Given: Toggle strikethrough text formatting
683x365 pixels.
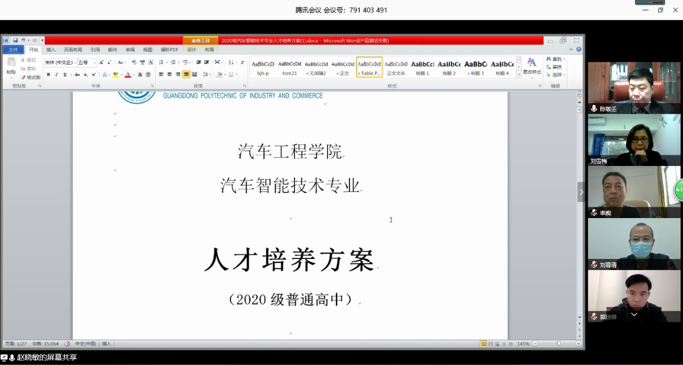Looking at the screenshot, I should pyautogui.click(x=77, y=75).
